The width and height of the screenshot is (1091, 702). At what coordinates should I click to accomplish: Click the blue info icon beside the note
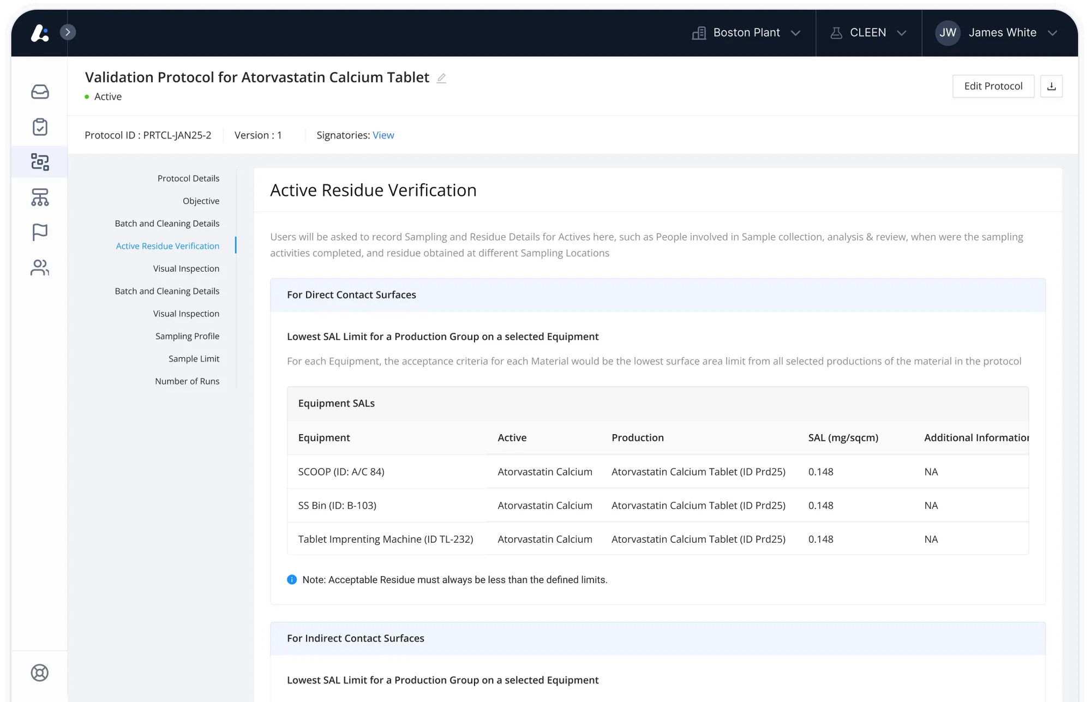coord(292,579)
